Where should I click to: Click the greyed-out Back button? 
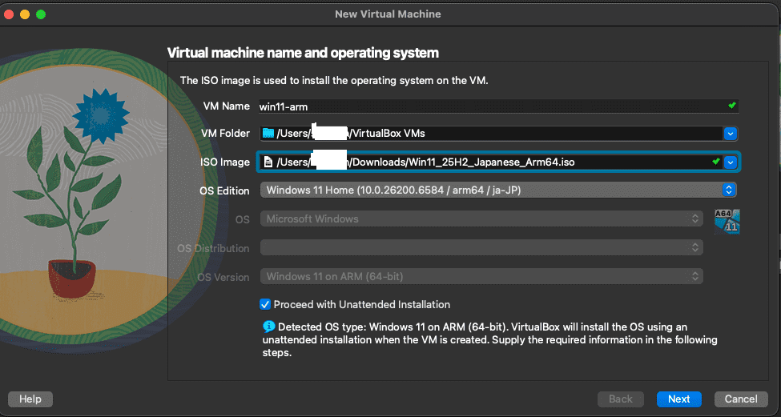pos(621,399)
